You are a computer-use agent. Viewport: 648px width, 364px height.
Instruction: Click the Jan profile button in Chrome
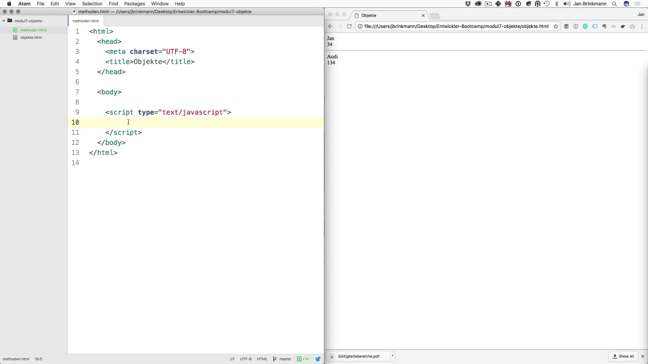(x=641, y=14)
